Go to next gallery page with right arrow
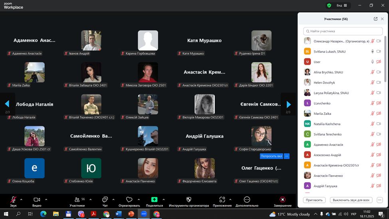Screen dimensions: 389x219 point(288,104)
